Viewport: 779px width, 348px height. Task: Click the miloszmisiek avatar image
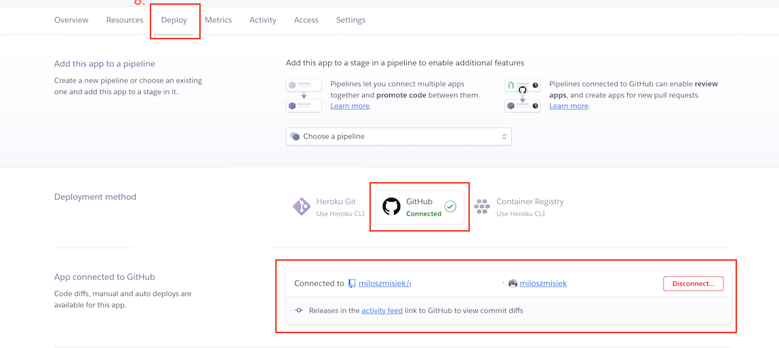click(x=513, y=284)
